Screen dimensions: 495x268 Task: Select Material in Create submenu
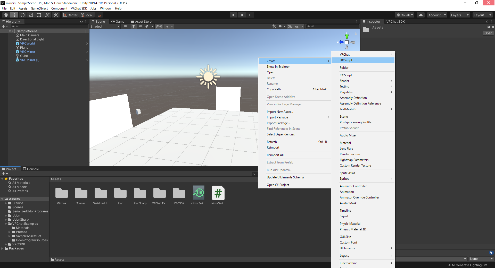363,143
